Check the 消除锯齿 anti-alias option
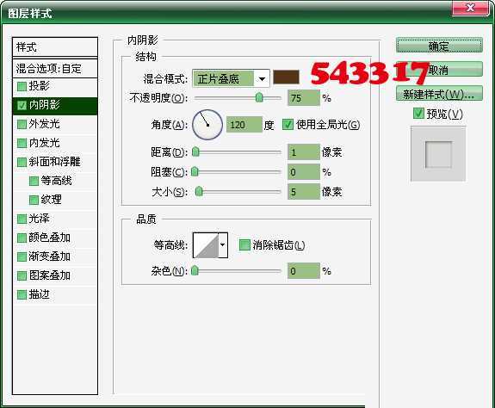The width and height of the screenshot is (495, 408). (x=244, y=244)
